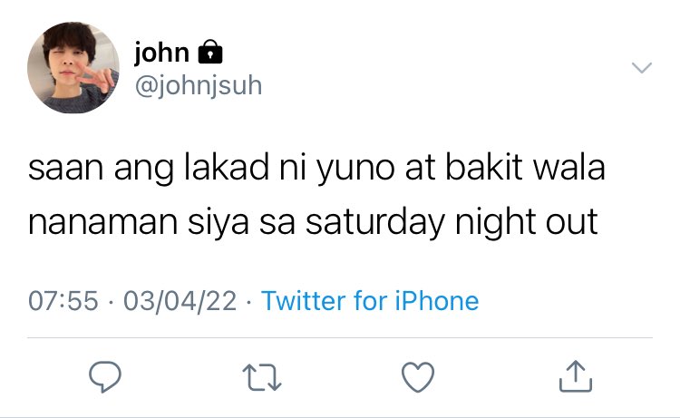Viewport: 680px width, 418px height.
Task: Click the words night out in the tweet
Action: tap(527, 222)
